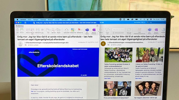Open Regler rules icon

click(x=58, y=30)
